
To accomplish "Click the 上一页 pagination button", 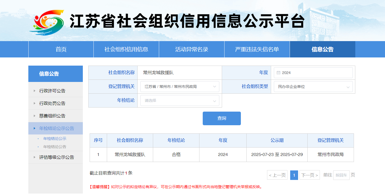I will tap(277, 175).
